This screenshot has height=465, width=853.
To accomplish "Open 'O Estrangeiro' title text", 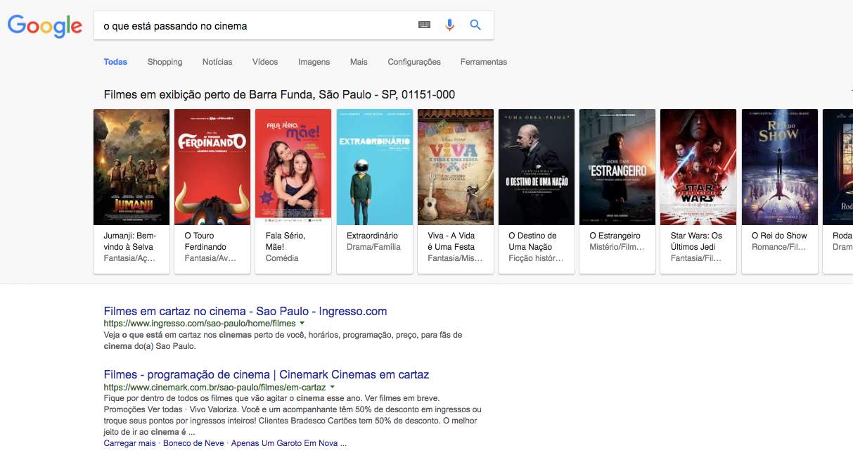I will click(615, 236).
